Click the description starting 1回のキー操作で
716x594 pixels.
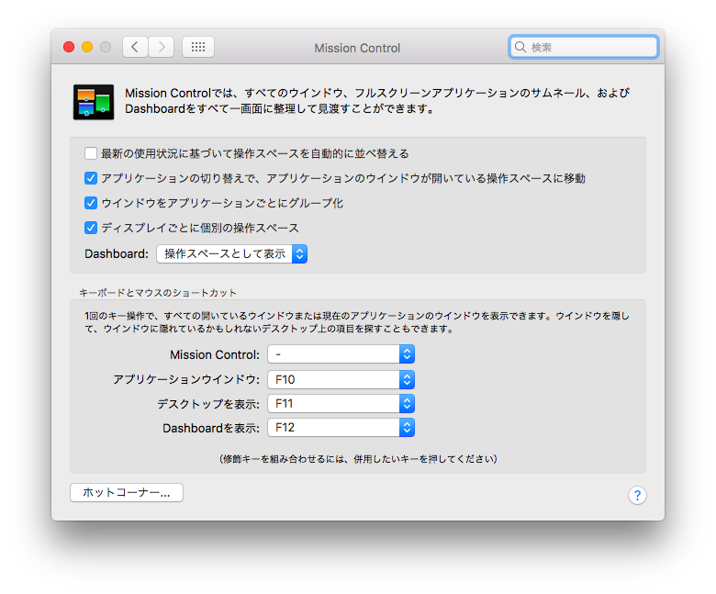[x=357, y=322]
